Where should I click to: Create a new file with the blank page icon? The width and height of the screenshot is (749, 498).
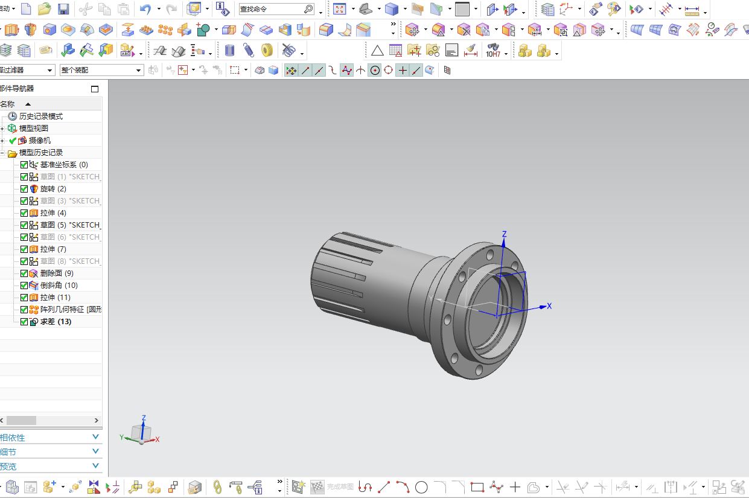(26, 9)
